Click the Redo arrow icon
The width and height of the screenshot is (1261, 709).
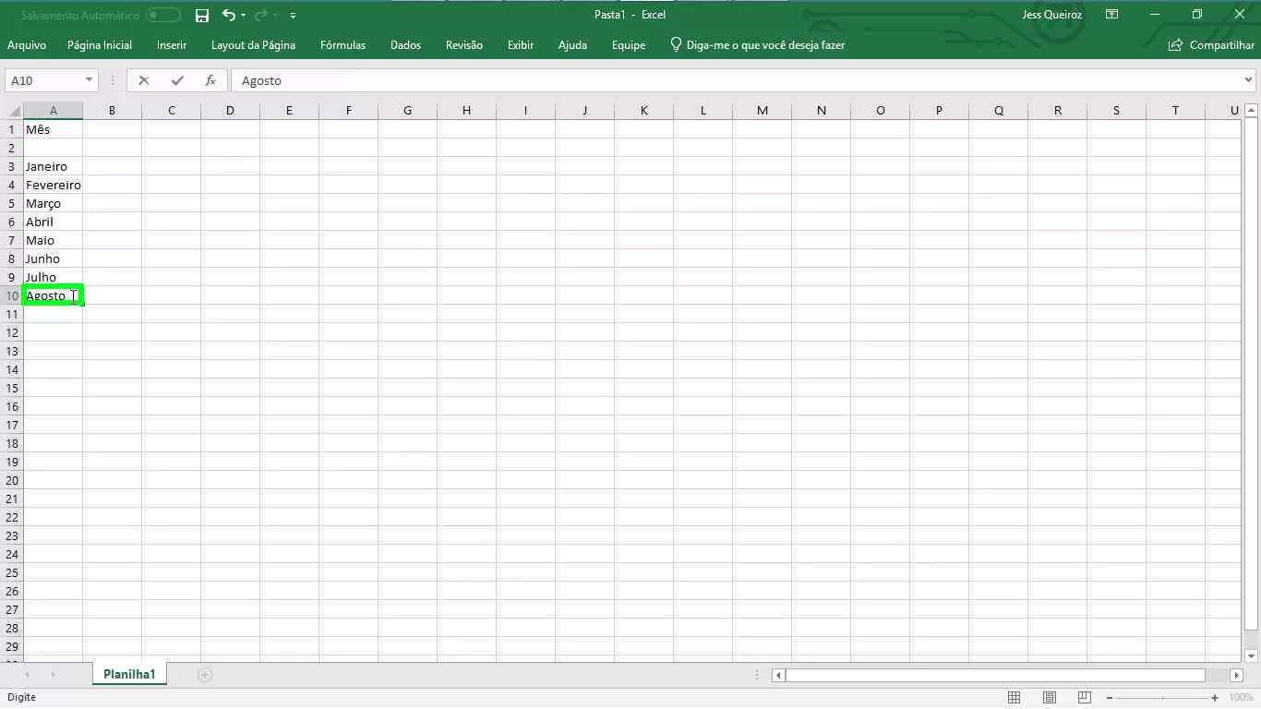click(260, 15)
